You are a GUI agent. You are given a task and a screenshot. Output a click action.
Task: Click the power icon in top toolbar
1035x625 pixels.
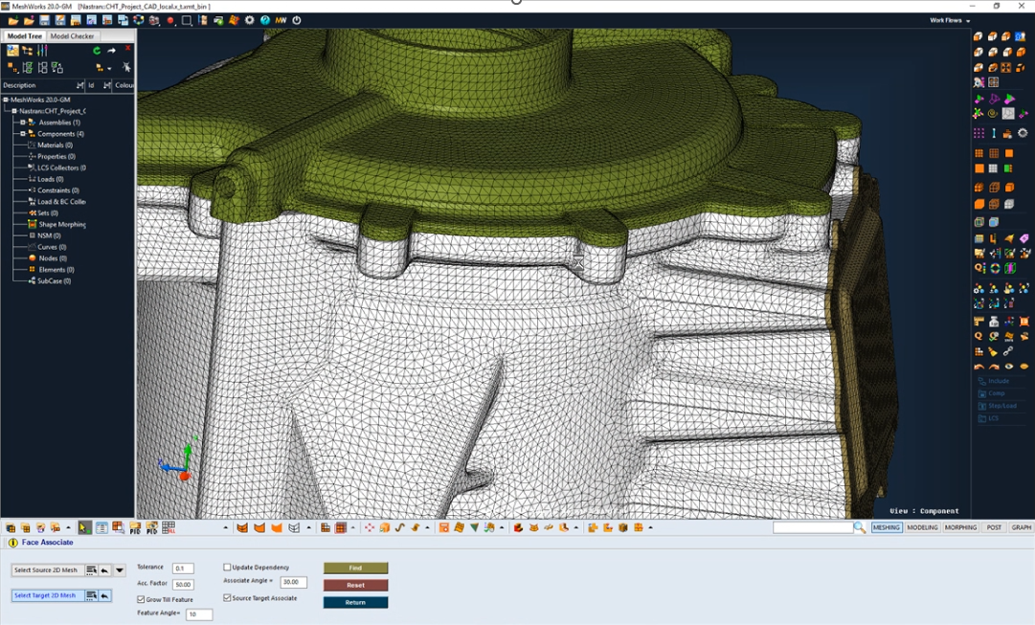[x=296, y=20]
